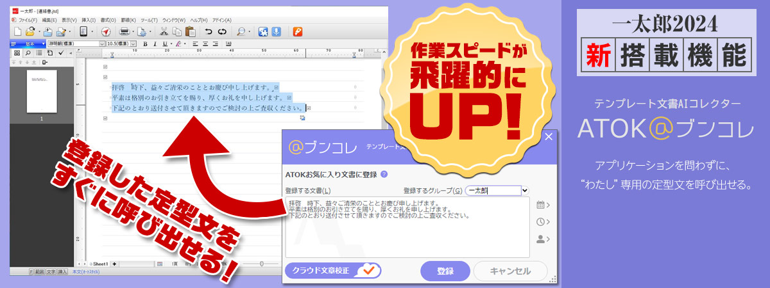Click the thumbnail view icon in side panel
The height and width of the screenshot is (288, 770).
click(x=18, y=53)
